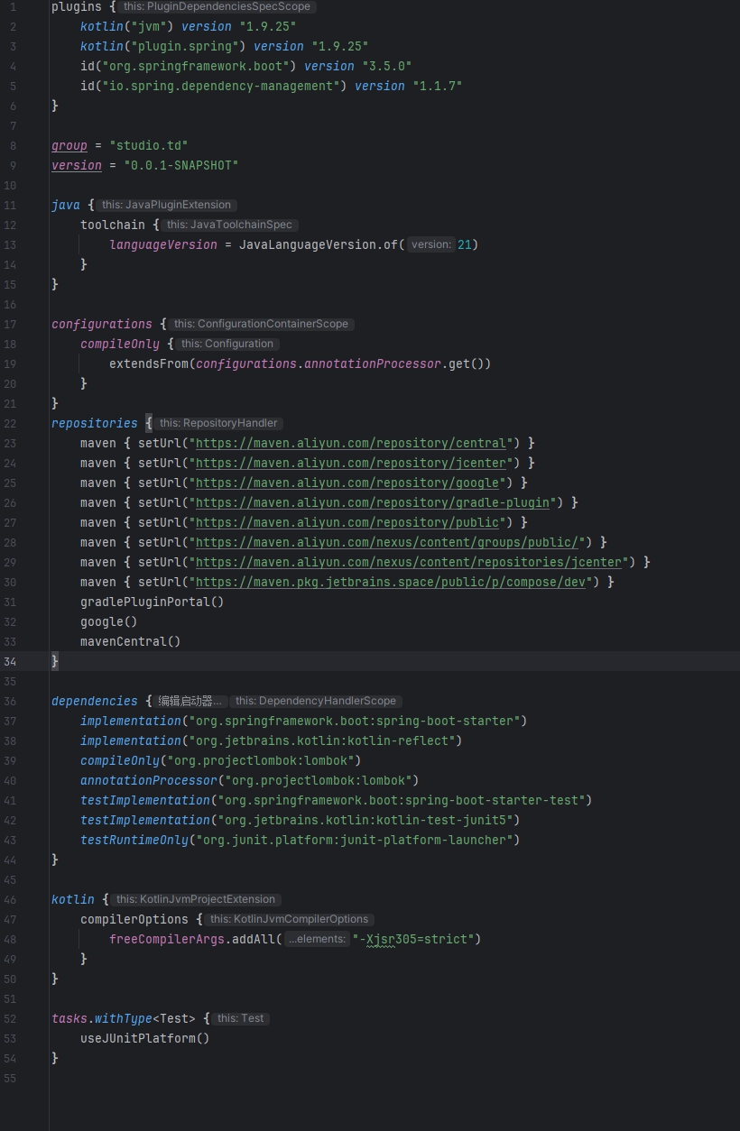Image resolution: width=740 pixels, height=1131 pixels.
Task: Click the dependencies block keyword
Action: pyautogui.click(x=95, y=701)
